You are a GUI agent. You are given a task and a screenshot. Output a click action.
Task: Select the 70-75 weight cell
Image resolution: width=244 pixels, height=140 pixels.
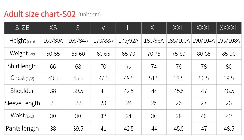tap(154, 54)
